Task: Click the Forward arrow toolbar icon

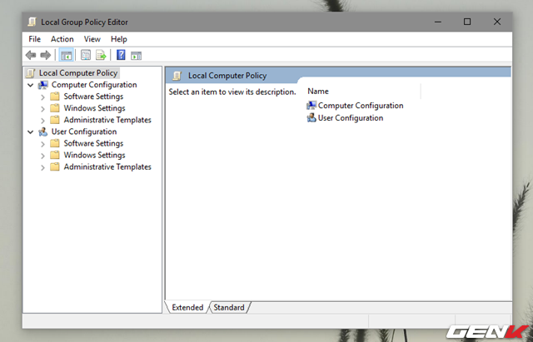Action: 46,55
